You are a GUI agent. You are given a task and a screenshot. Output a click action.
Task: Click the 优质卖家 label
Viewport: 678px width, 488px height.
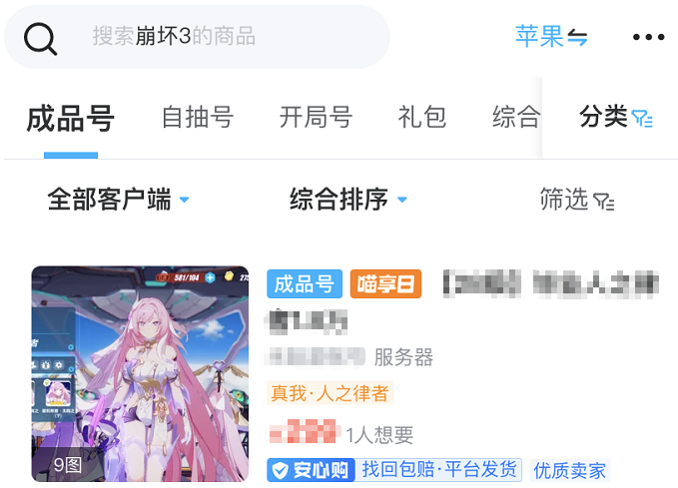(x=570, y=470)
